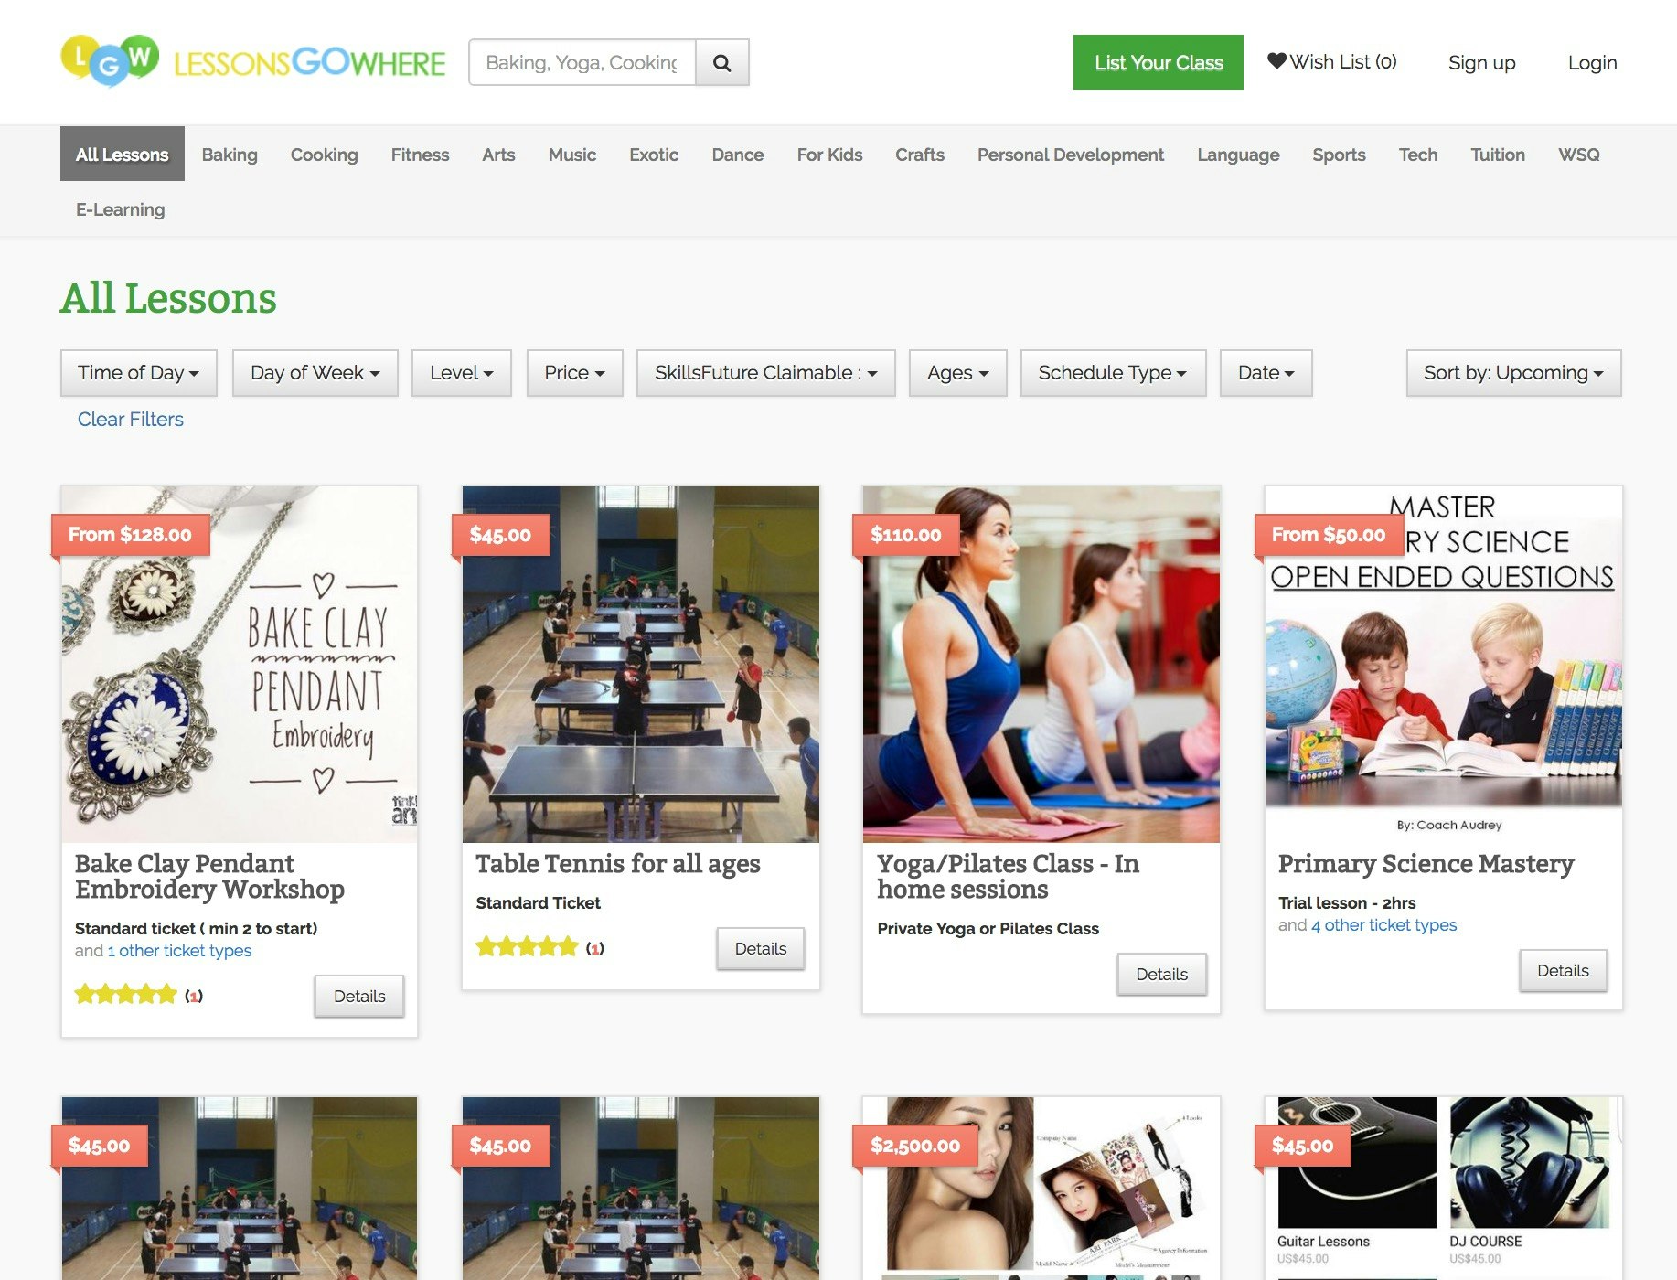Expand the SkillsFuture Claimable filter

pos(766,373)
